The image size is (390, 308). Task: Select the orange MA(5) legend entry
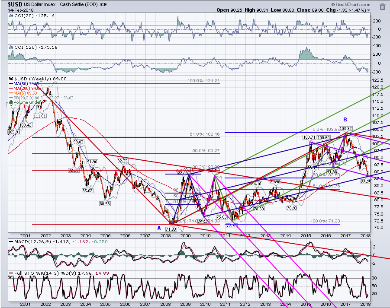tap(23, 93)
